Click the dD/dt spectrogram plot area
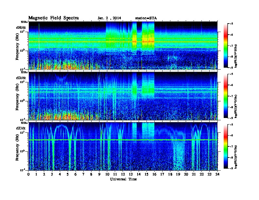The height and width of the screenshot is (200, 259). pos(123,96)
